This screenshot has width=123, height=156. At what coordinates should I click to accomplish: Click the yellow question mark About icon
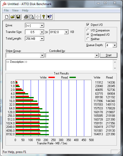(x=44, y=17)
